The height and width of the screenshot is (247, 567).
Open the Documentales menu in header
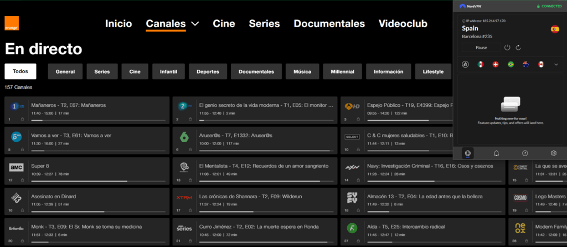point(329,24)
